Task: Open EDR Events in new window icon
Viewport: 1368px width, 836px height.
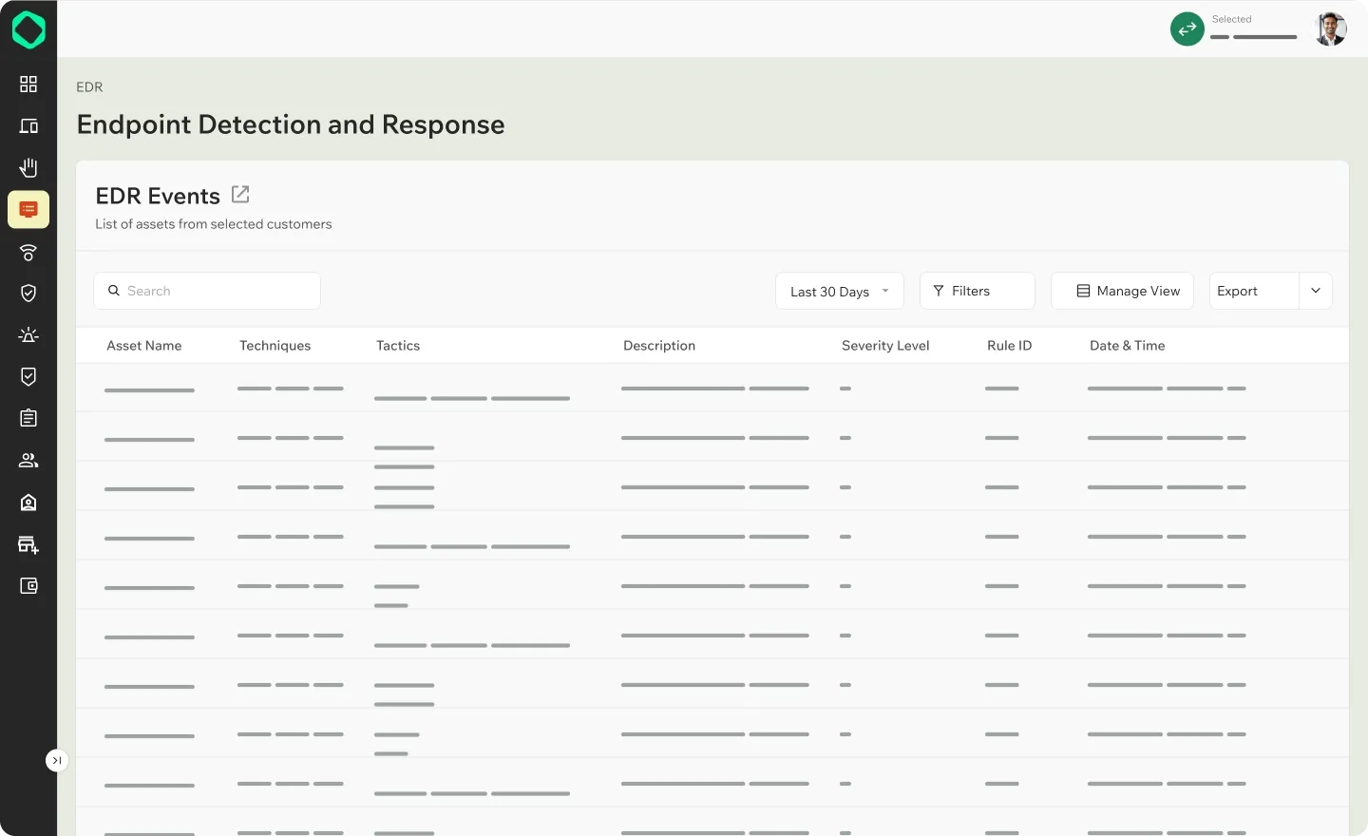Action: (x=240, y=194)
